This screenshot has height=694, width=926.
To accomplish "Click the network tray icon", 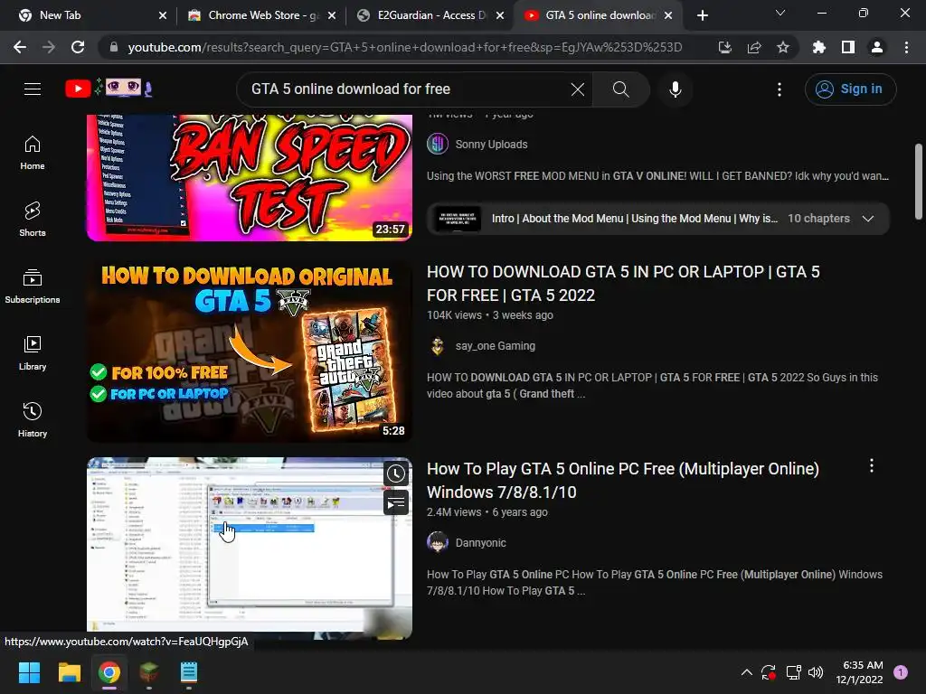I will click(793, 672).
